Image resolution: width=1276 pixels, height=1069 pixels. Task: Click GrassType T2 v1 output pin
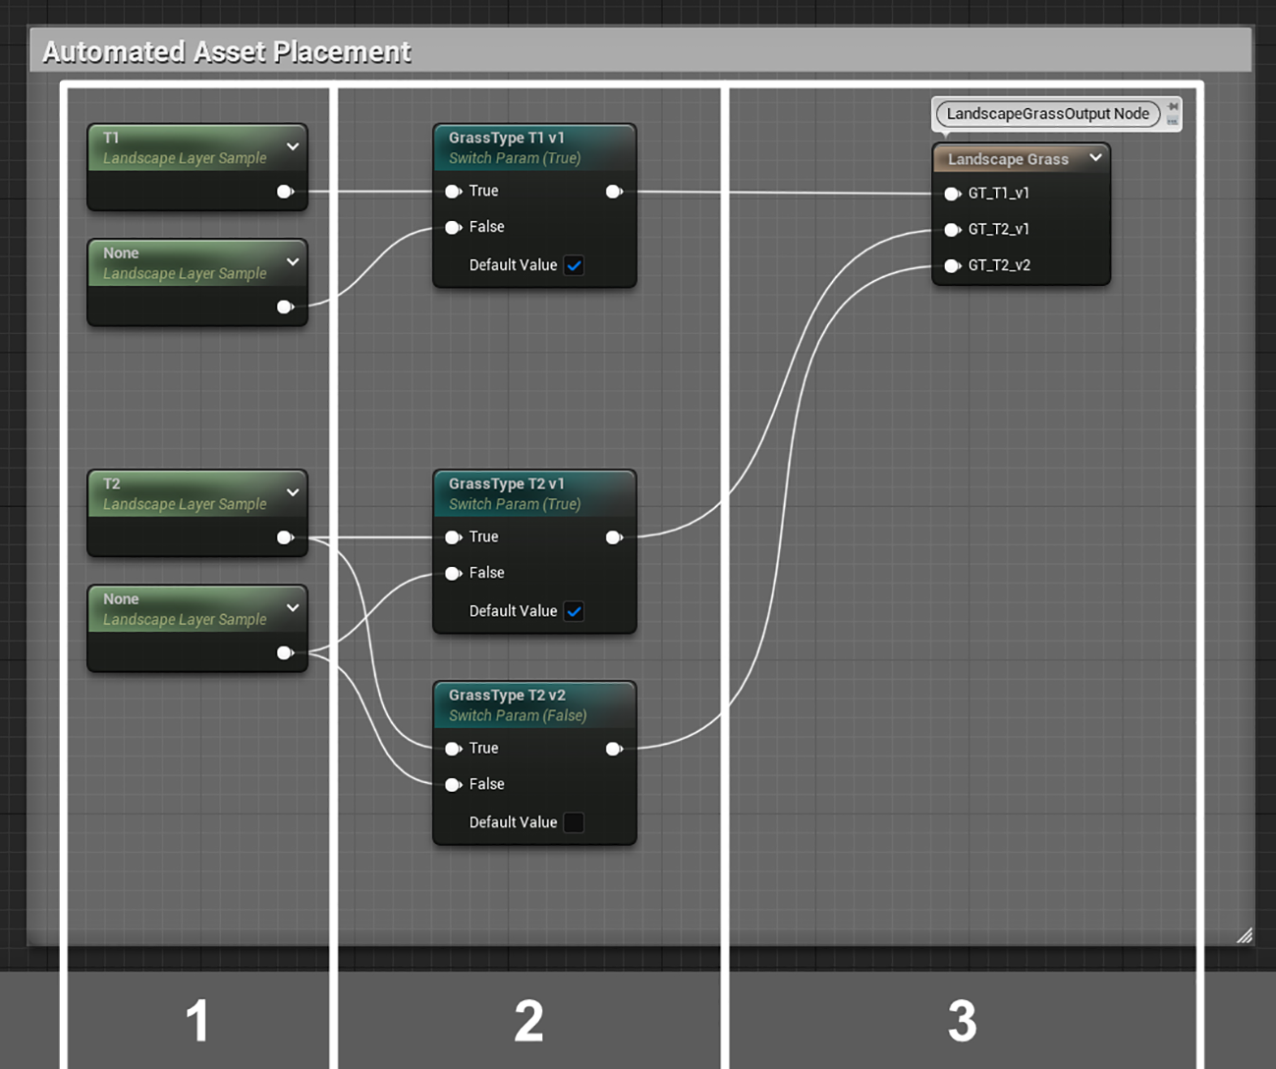[614, 537]
